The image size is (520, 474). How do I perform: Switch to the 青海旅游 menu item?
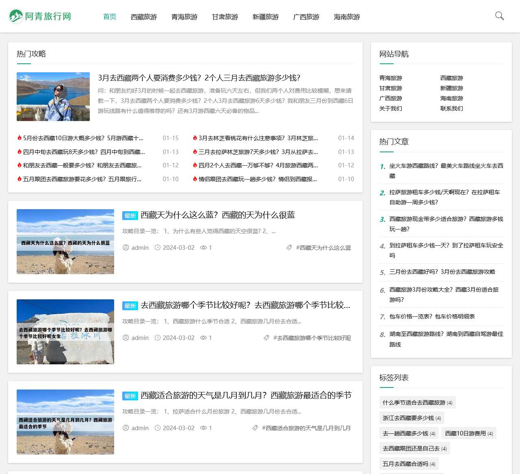[x=184, y=17]
